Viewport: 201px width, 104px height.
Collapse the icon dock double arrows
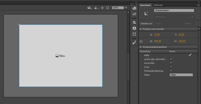click(136, 2)
